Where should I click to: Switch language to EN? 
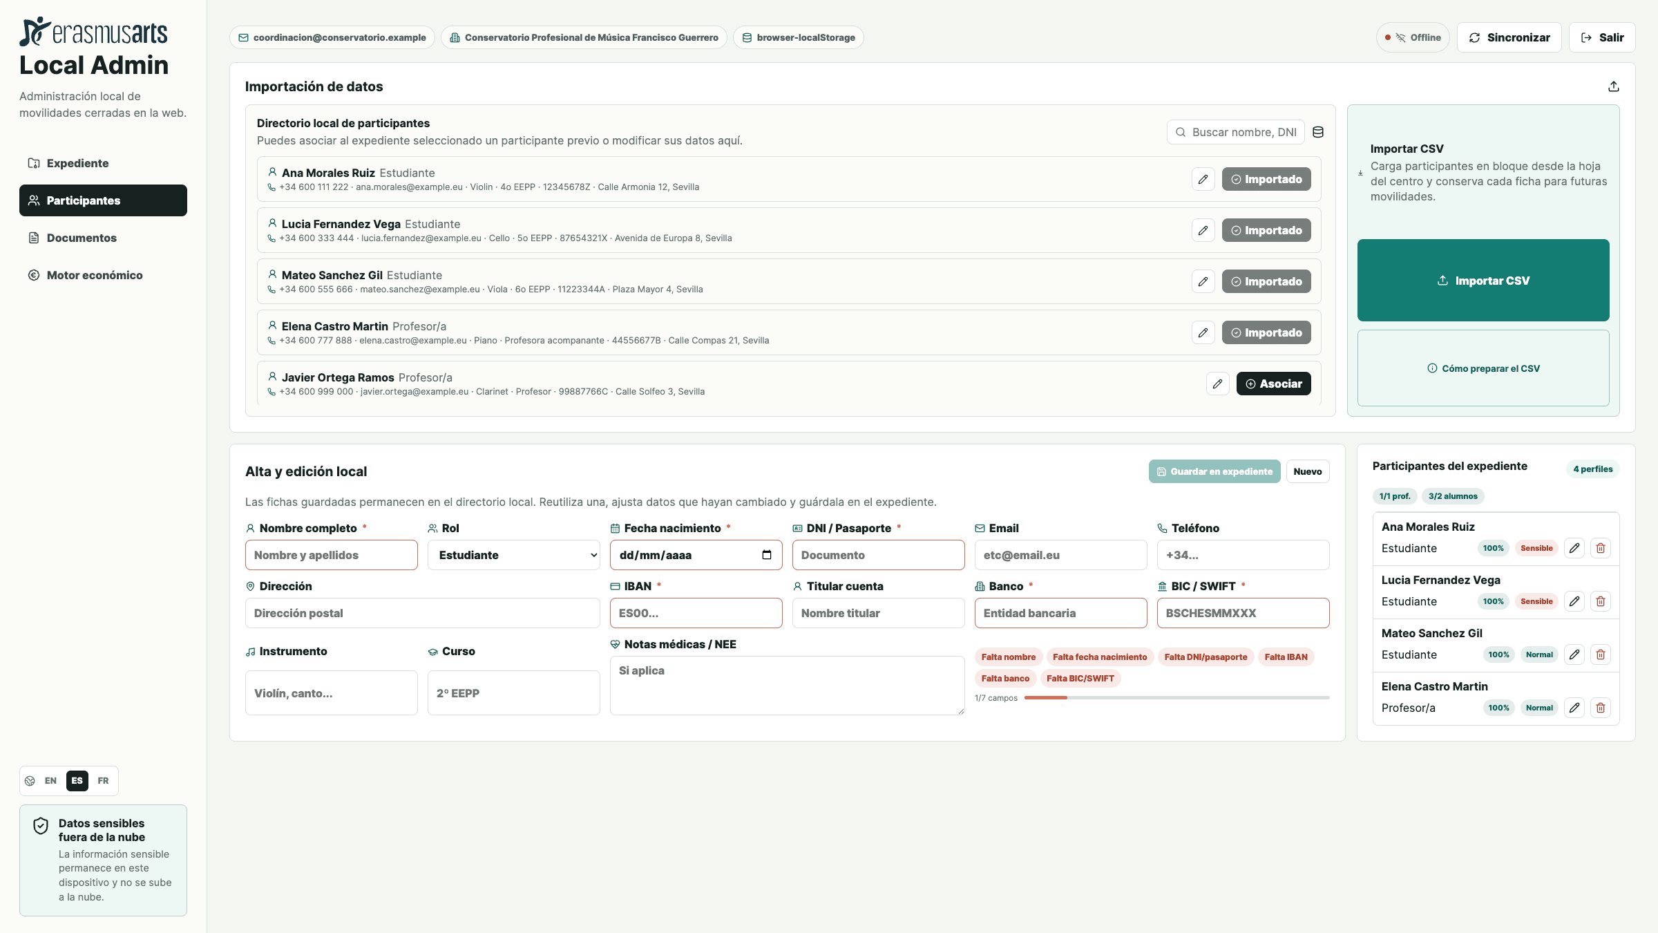click(x=50, y=781)
